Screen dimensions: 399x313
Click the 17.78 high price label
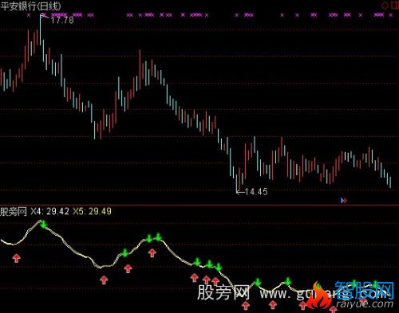click(x=62, y=20)
